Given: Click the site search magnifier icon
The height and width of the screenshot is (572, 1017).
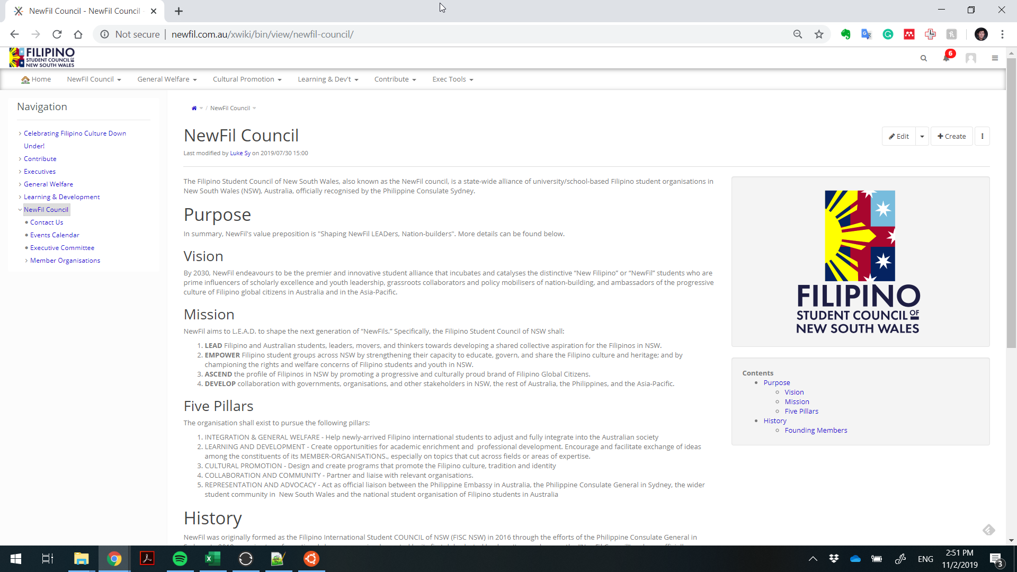Looking at the screenshot, I should tap(924, 58).
